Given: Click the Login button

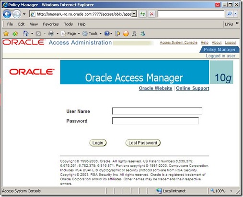Looking at the screenshot, I should tap(98, 143).
